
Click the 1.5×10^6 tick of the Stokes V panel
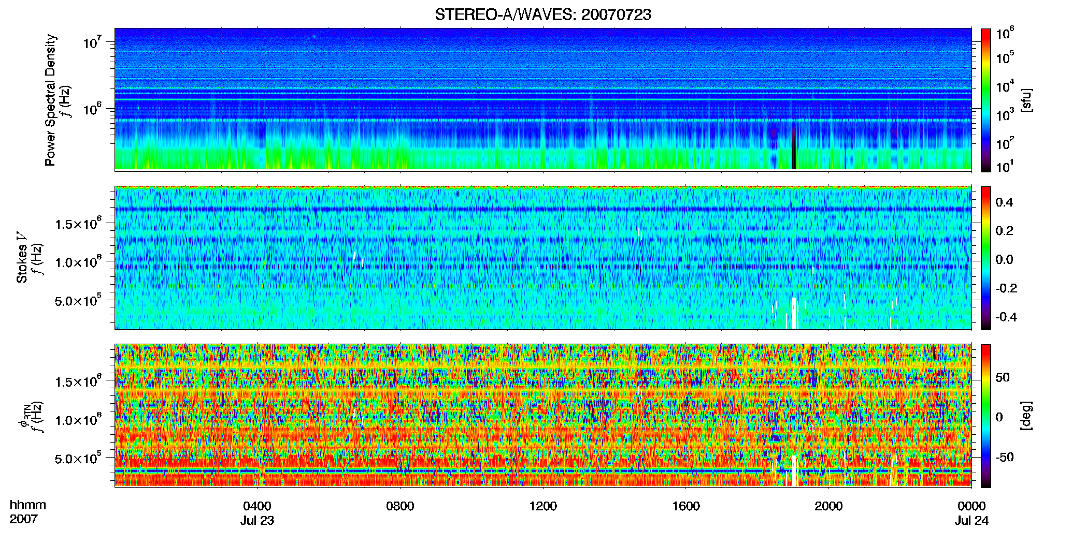[x=78, y=224]
